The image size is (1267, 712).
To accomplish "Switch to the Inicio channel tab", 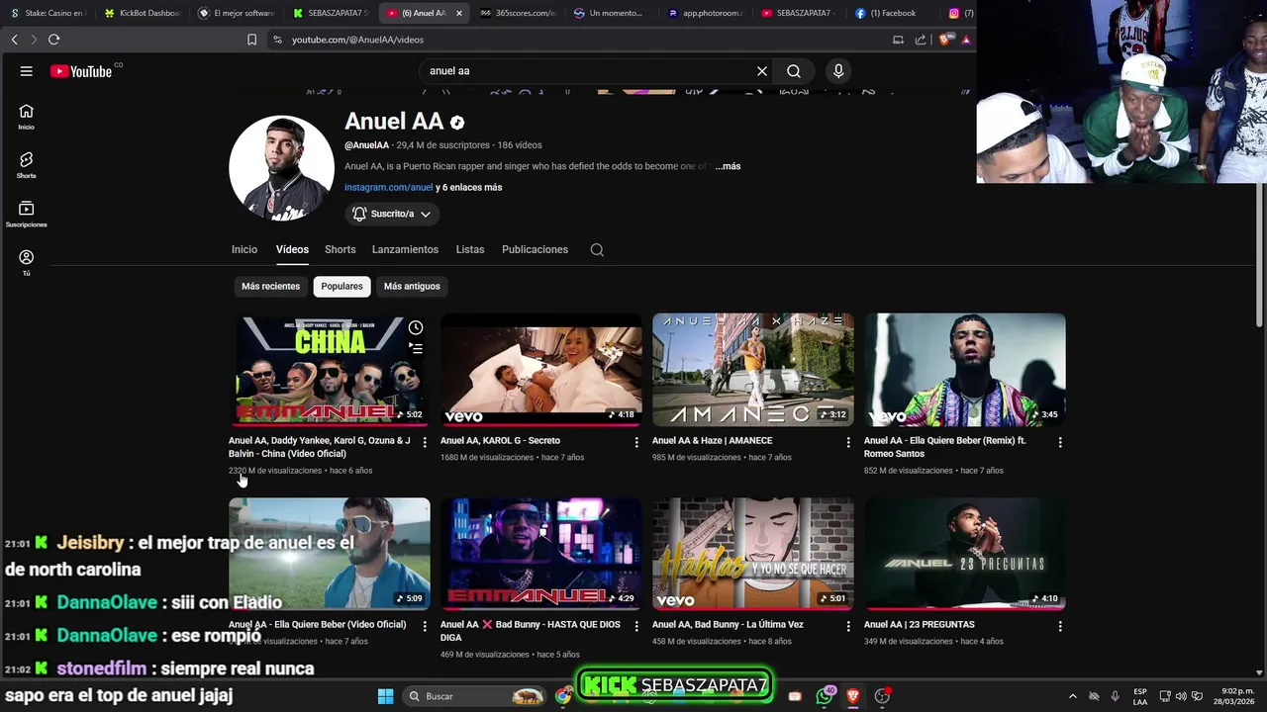I will point(244,250).
